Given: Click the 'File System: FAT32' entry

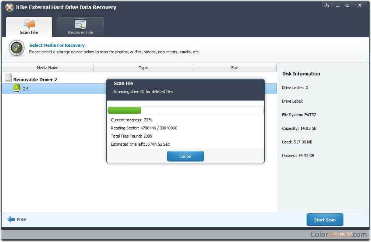Looking at the screenshot, I should (299, 115).
